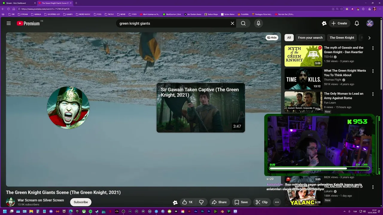
Task: Reload the page in the browser
Action: tap(8, 9)
